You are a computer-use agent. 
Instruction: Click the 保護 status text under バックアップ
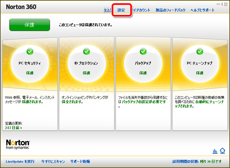143,73
